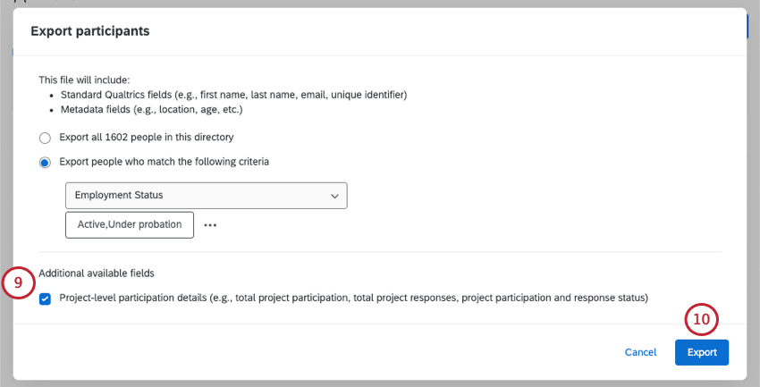760x387 pixels.
Task: Open the three-dot options menu beside criteria value
Action: pyautogui.click(x=210, y=225)
